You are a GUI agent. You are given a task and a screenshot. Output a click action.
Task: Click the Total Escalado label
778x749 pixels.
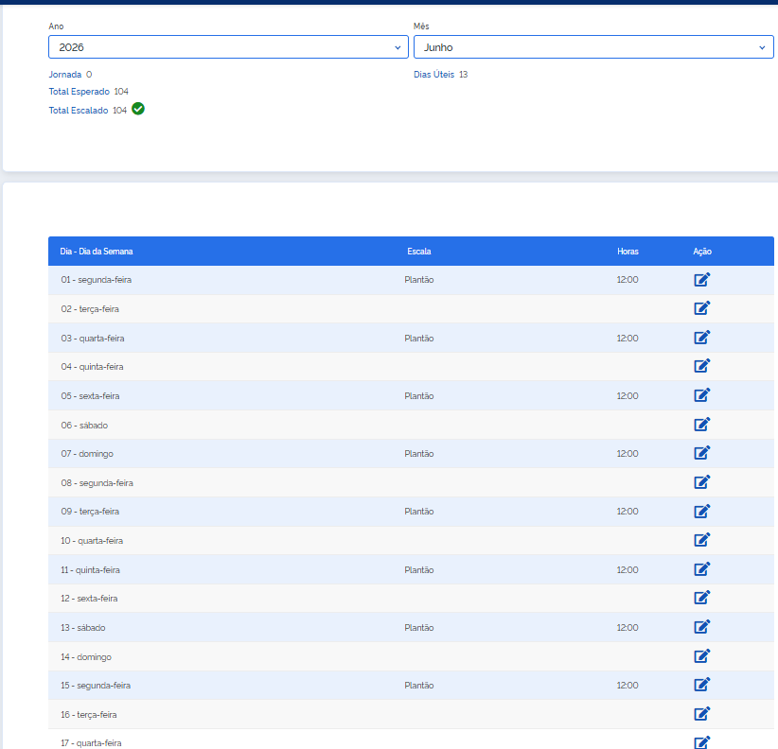pyautogui.click(x=79, y=110)
